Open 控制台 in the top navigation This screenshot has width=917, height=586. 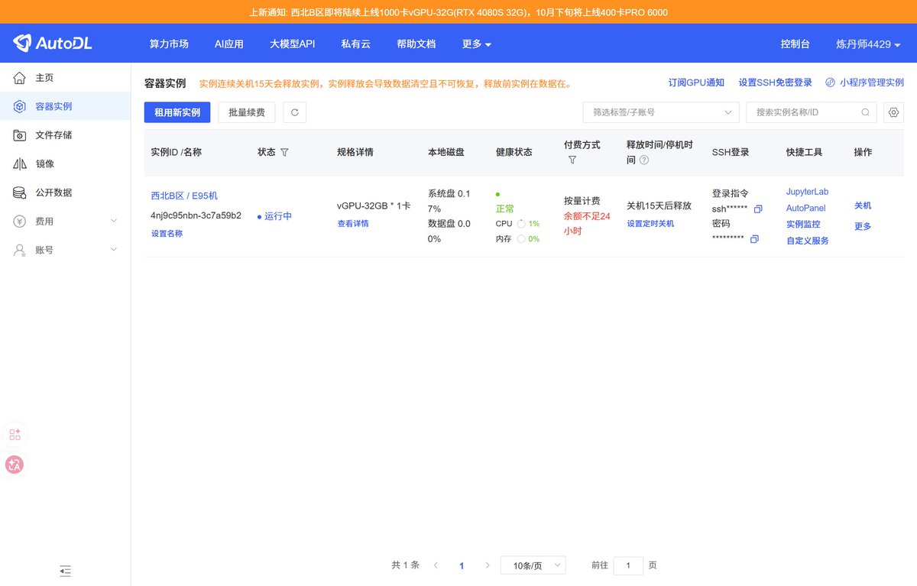click(795, 44)
